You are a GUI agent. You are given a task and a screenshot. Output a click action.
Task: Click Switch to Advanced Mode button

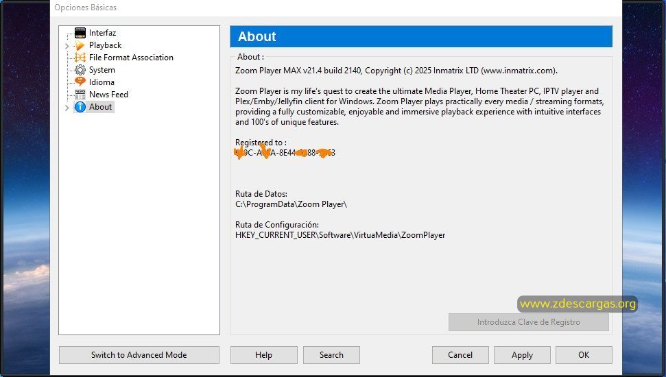click(139, 355)
